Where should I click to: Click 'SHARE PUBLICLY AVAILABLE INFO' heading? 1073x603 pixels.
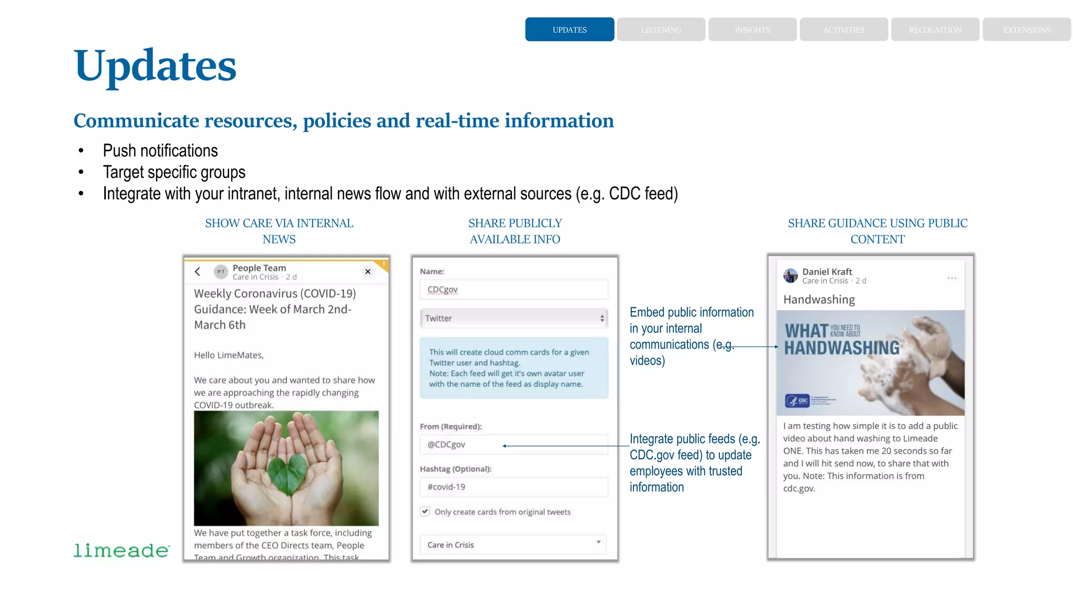pyautogui.click(x=514, y=231)
